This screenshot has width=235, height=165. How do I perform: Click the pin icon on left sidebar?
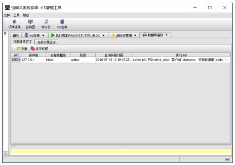pyautogui.click(x=5, y=35)
